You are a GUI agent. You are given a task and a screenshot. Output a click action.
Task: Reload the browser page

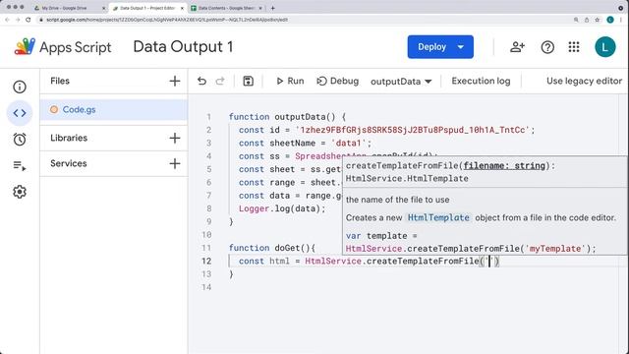[29, 20]
